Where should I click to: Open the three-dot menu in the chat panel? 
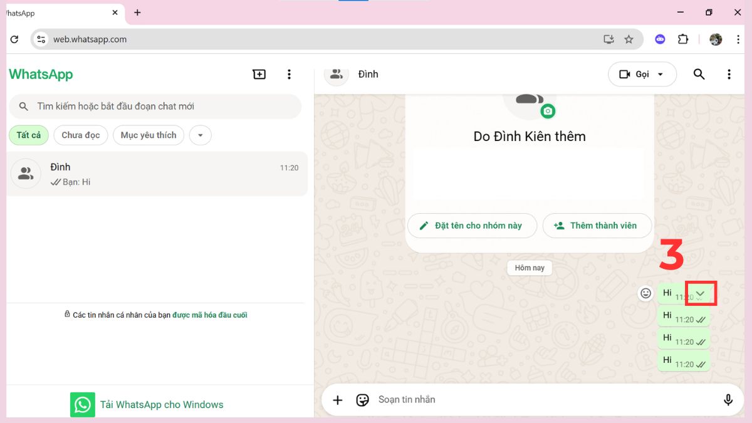(729, 74)
